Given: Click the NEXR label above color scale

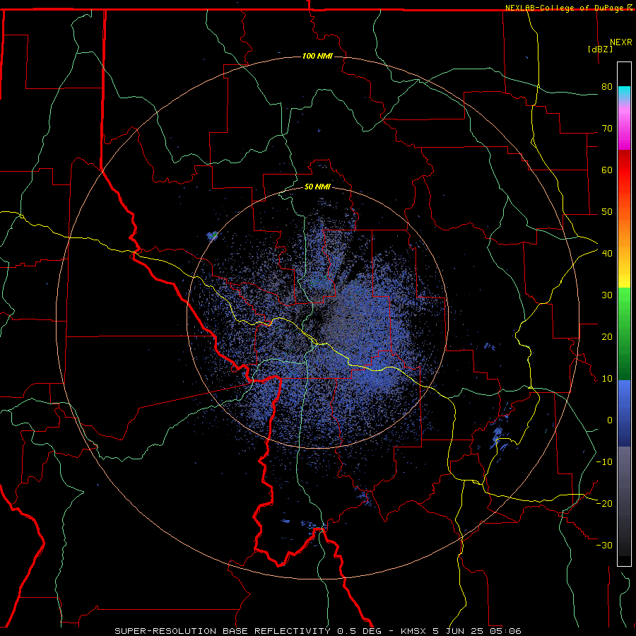Looking at the screenshot, I should (621, 42).
